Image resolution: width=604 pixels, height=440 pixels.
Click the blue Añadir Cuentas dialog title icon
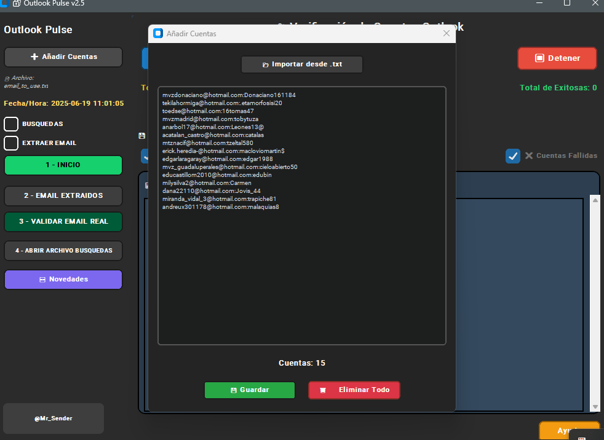click(158, 34)
